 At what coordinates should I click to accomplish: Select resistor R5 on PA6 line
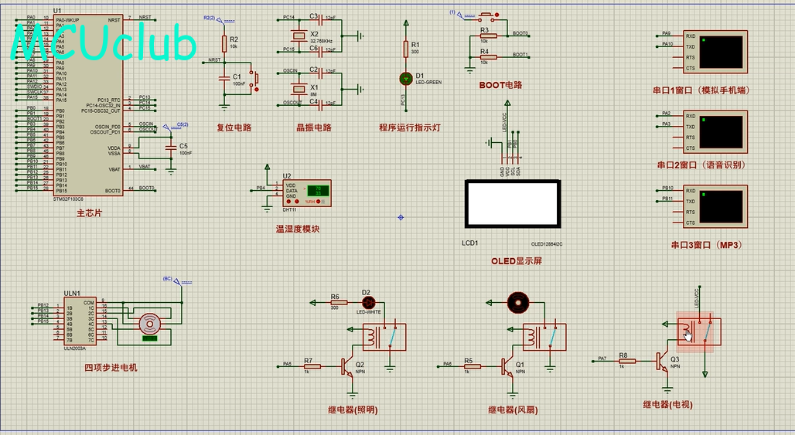[x=472, y=366]
